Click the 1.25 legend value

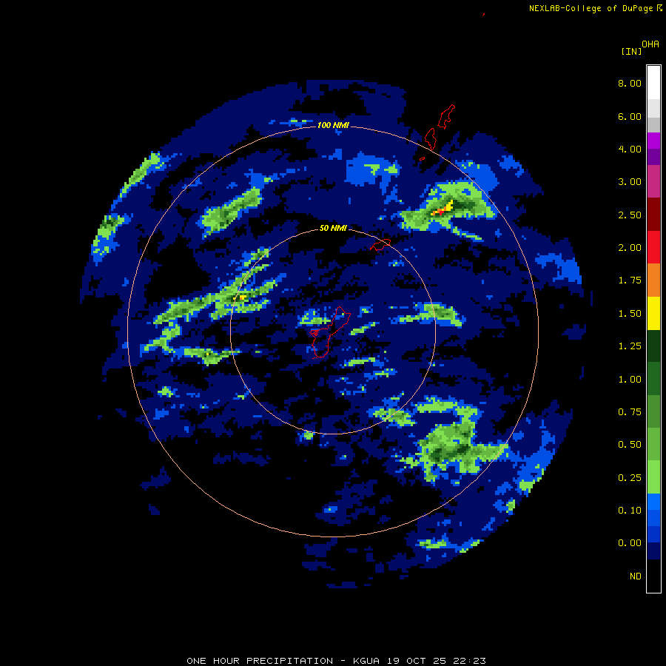click(x=630, y=346)
